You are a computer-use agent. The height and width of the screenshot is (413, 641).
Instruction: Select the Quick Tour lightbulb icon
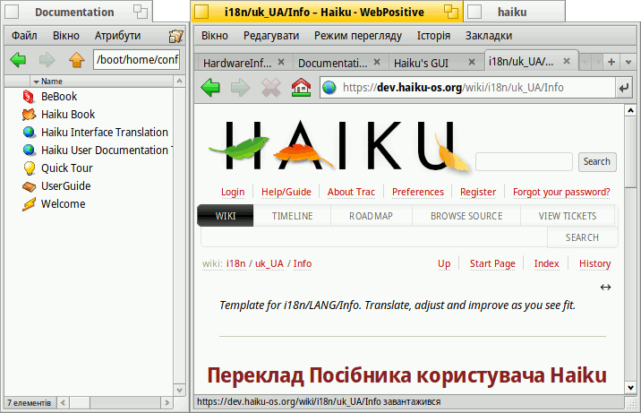pos(29,168)
